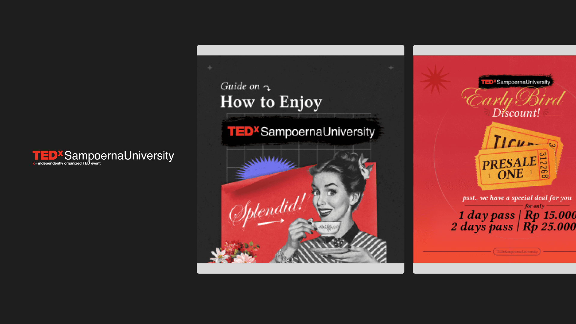
Task: Click the red starburst on Early Bird poster
Action: coord(435,79)
